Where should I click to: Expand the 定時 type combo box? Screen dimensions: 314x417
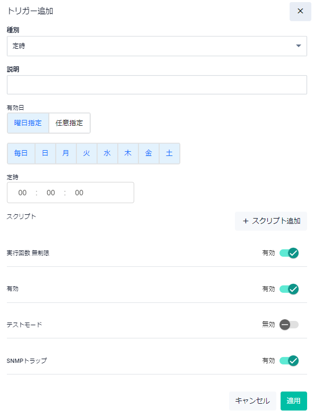point(157,46)
